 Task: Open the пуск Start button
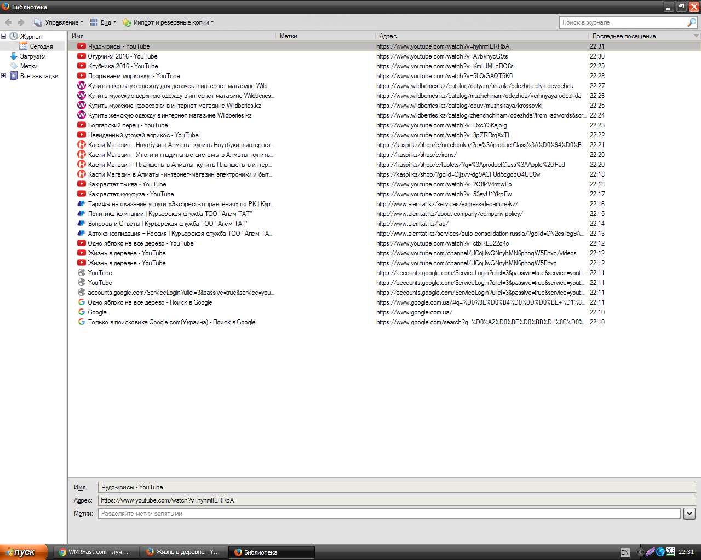pyautogui.click(x=24, y=552)
